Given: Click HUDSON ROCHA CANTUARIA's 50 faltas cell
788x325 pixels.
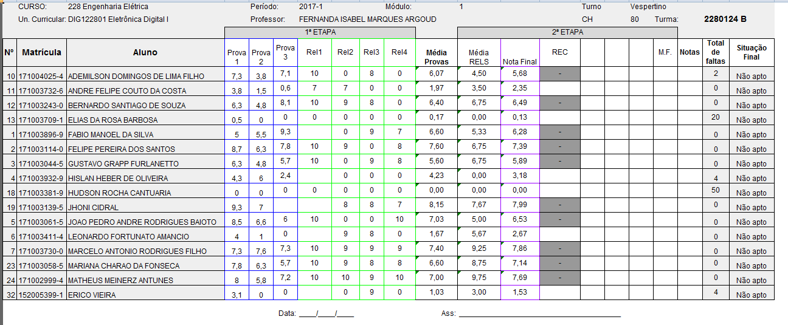Looking at the screenshot, I should click(x=716, y=190).
